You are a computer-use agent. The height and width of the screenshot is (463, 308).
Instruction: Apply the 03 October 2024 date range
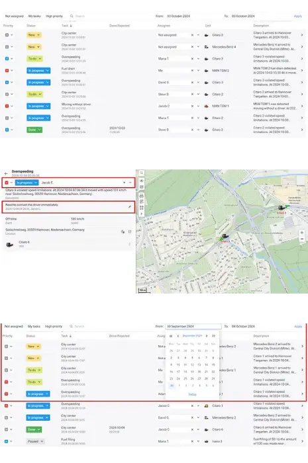[298, 17]
